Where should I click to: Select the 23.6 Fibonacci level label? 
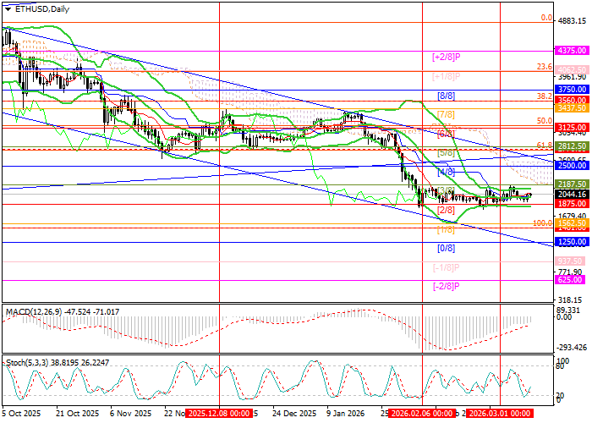545,66
